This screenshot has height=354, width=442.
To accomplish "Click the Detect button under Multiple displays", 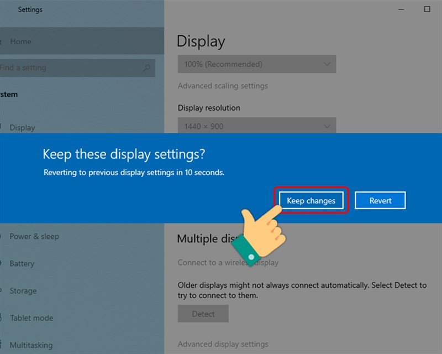I will click(203, 314).
